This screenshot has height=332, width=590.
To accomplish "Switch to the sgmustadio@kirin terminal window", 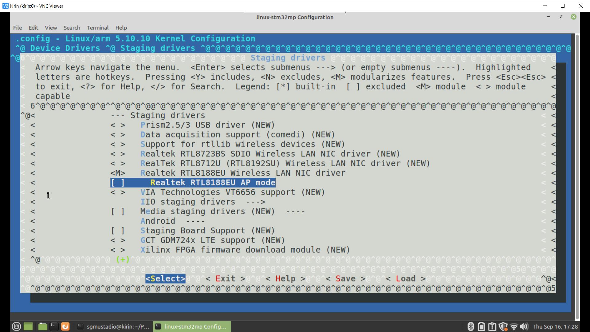I will click(114, 326).
